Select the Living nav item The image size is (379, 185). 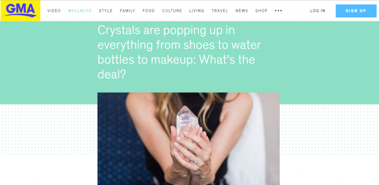click(197, 11)
